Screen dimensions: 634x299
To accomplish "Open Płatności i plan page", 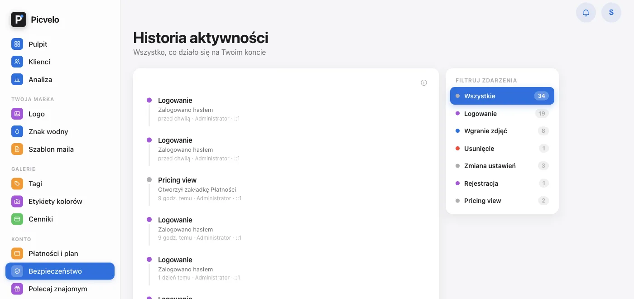I will click(60, 253).
